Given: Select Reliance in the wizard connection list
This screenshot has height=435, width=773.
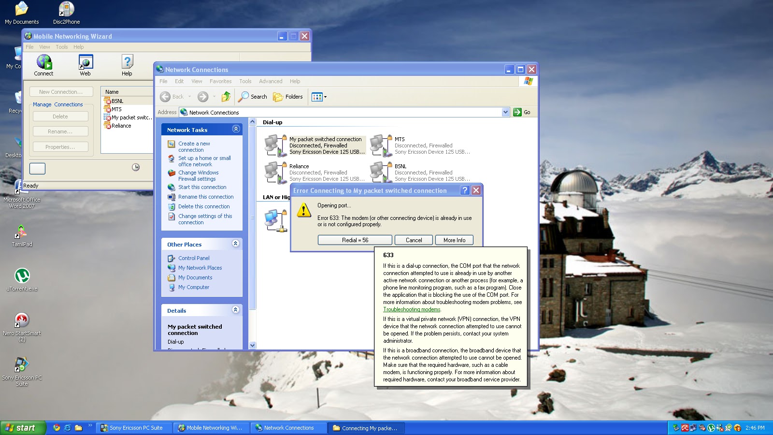Looking at the screenshot, I should 121,126.
